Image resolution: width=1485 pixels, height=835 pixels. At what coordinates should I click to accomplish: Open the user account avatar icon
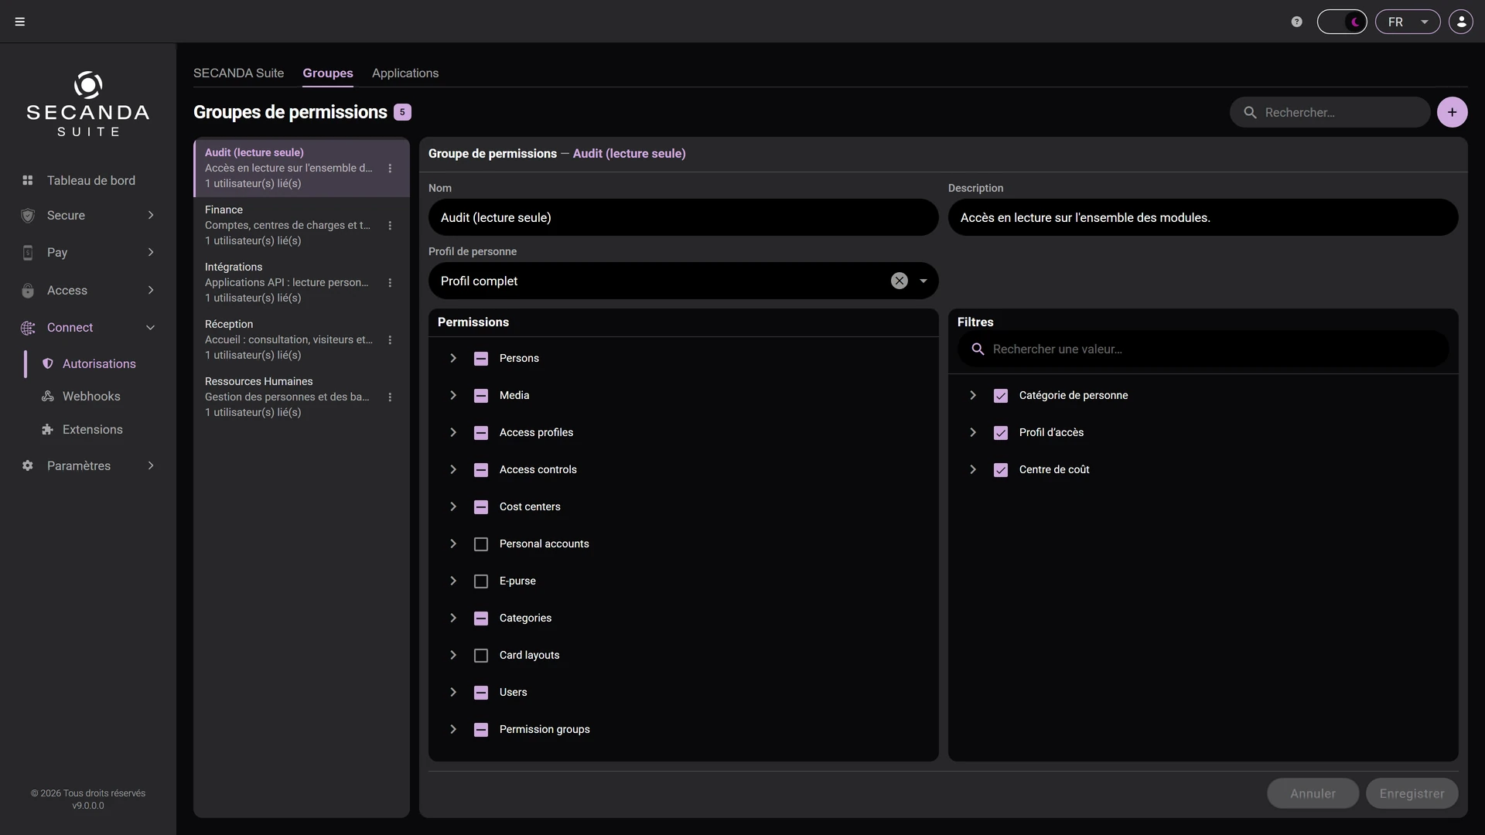pyautogui.click(x=1461, y=22)
